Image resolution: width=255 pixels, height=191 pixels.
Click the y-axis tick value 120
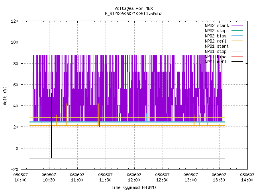click(x=14, y=21)
